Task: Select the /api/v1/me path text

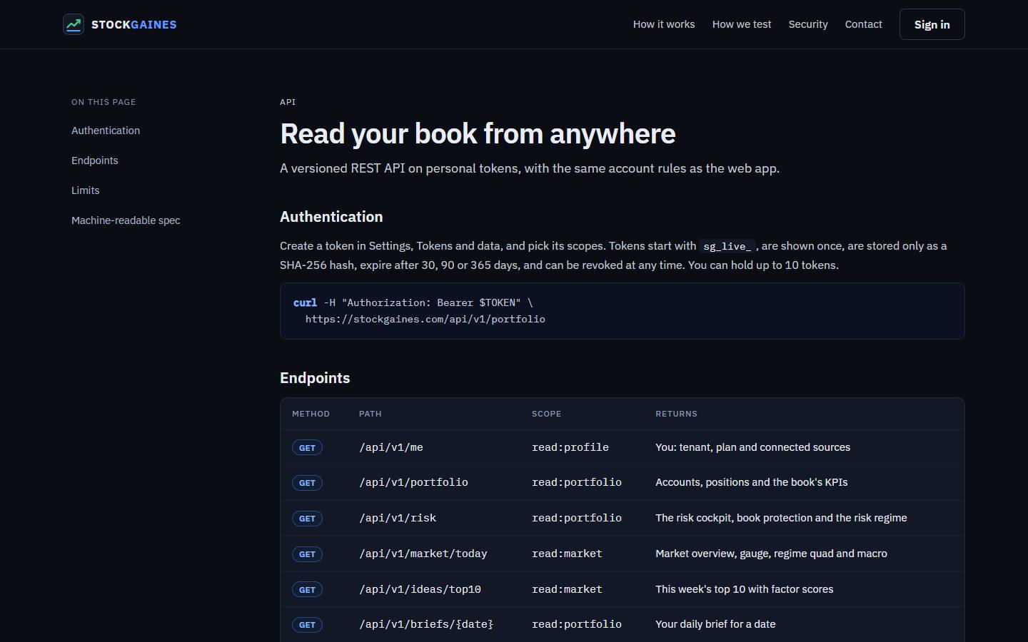Action: point(391,447)
